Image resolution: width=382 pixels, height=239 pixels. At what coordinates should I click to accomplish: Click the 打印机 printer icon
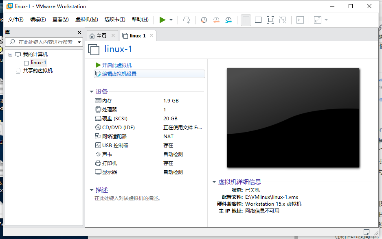pyautogui.click(x=98, y=163)
